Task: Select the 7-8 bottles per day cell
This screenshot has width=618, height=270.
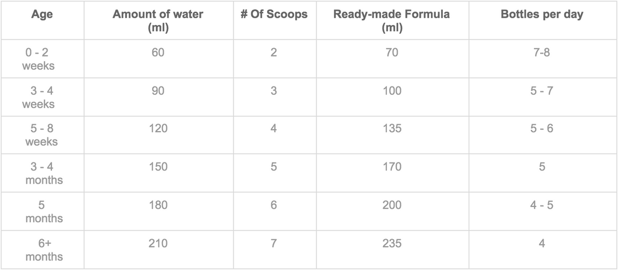Action: tap(541, 53)
